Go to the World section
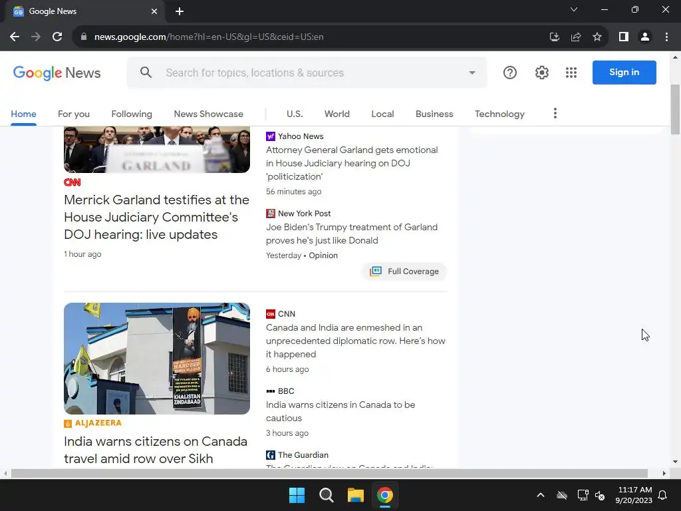The height and width of the screenshot is (511, 681). pos(337,114)
